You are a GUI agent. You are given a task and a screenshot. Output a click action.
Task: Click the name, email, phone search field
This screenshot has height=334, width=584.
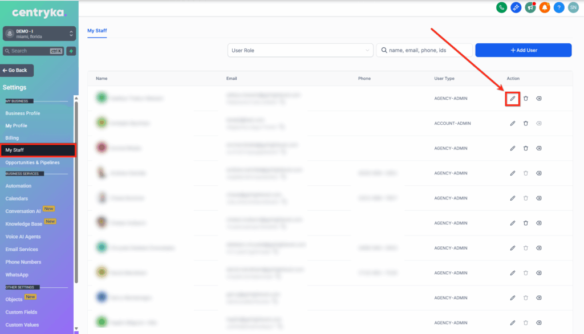tap(424, 50)
